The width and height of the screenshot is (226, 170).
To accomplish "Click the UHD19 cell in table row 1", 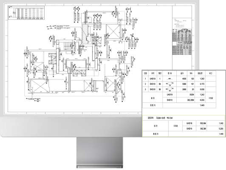I will pos(153,79).
